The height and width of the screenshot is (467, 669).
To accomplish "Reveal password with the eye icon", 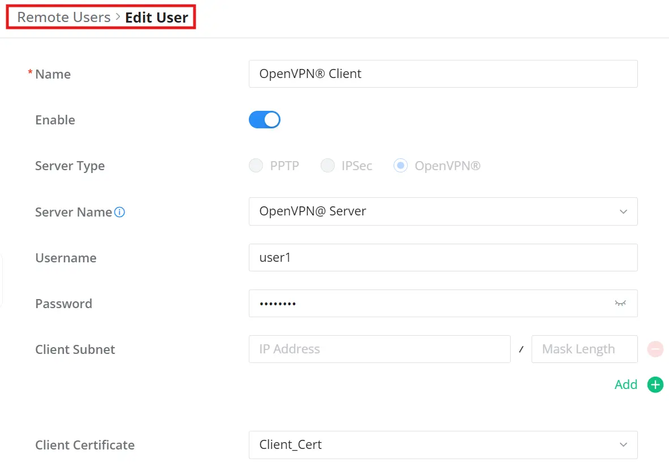I will tap(620, 303).
